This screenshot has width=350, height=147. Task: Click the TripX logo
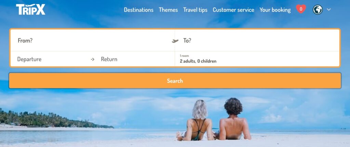[x=30, y=9]
